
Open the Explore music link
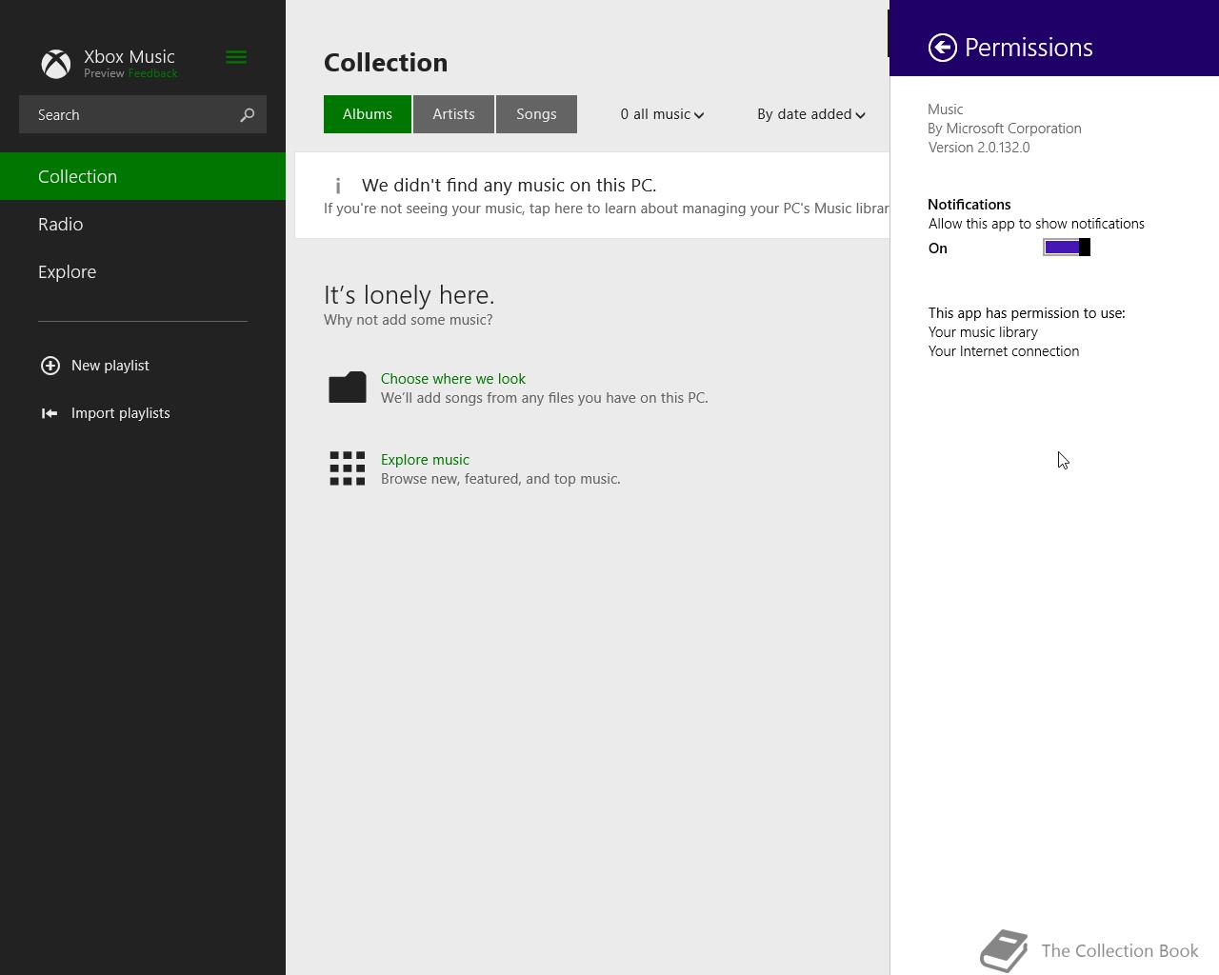pos(425,460)
